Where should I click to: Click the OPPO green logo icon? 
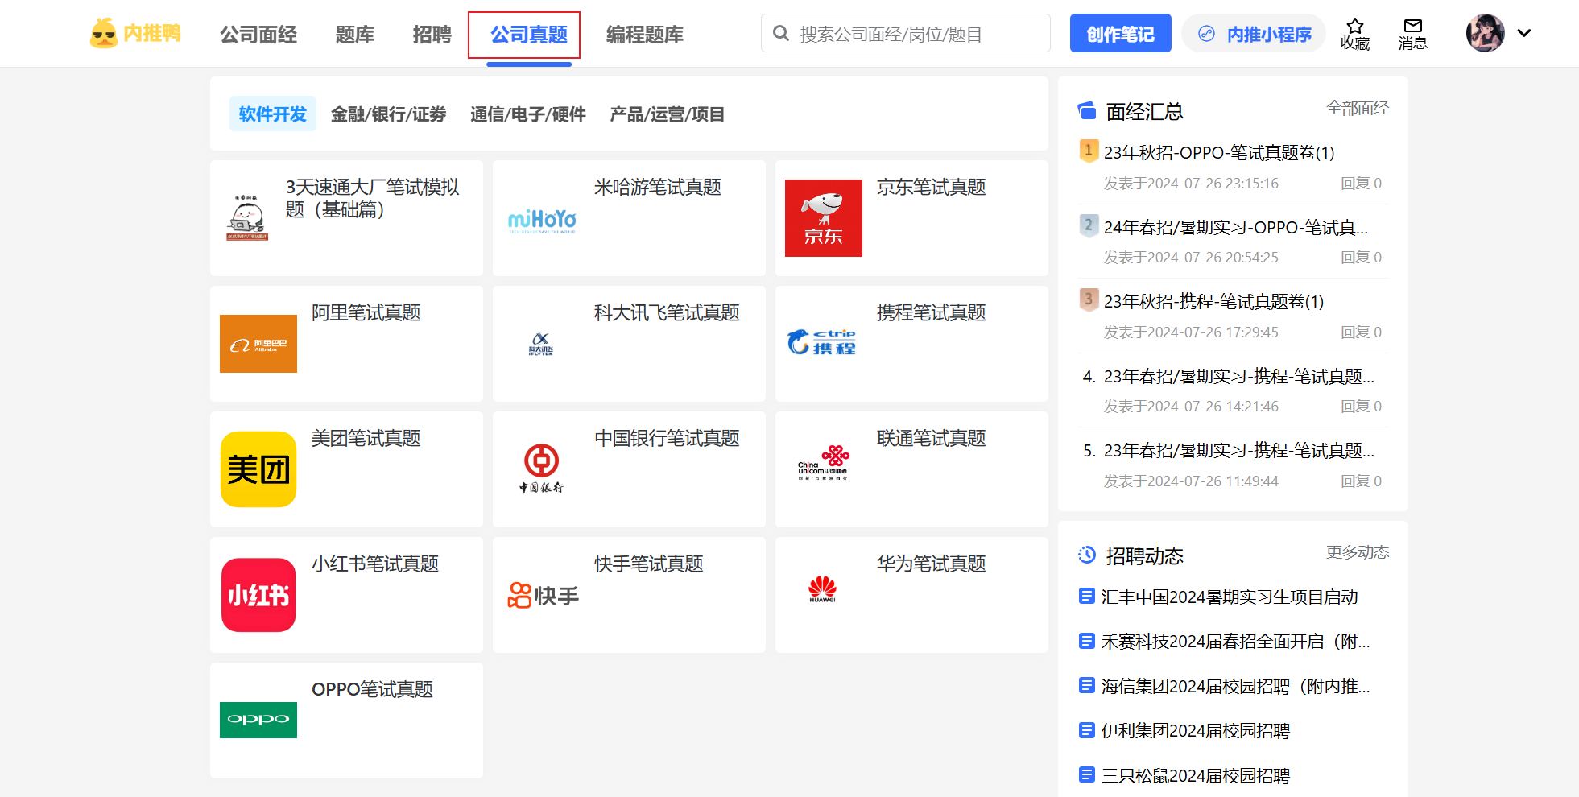[258, 720]
